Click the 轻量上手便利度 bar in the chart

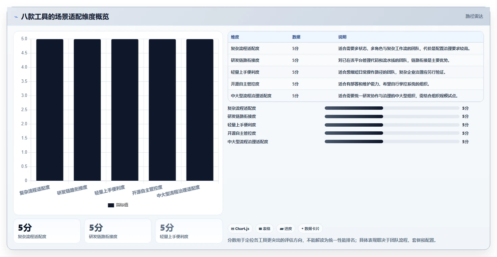125,110
